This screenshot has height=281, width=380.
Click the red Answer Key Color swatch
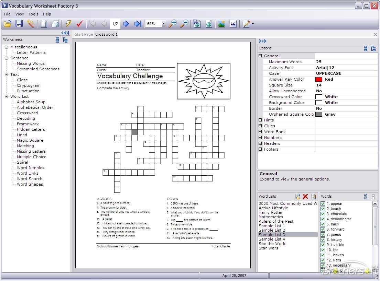coord(319,79)
